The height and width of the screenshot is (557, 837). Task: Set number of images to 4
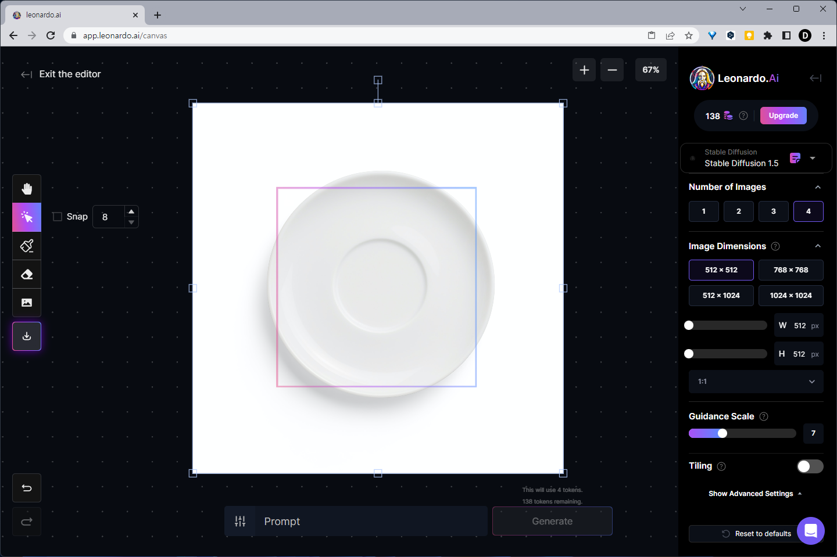click(809, 211)
